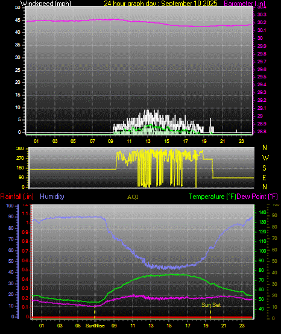The image size is (281, 334).
Task: Click the "45" windspeed scale value
Action: 18,20
